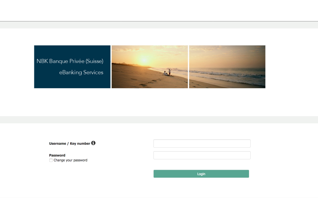
Task: Click the setting sun in the middle photo
Action: [144, 60]
